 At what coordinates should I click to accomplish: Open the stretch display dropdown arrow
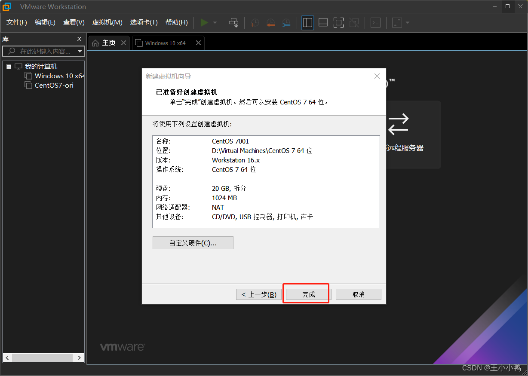(407, 23)
